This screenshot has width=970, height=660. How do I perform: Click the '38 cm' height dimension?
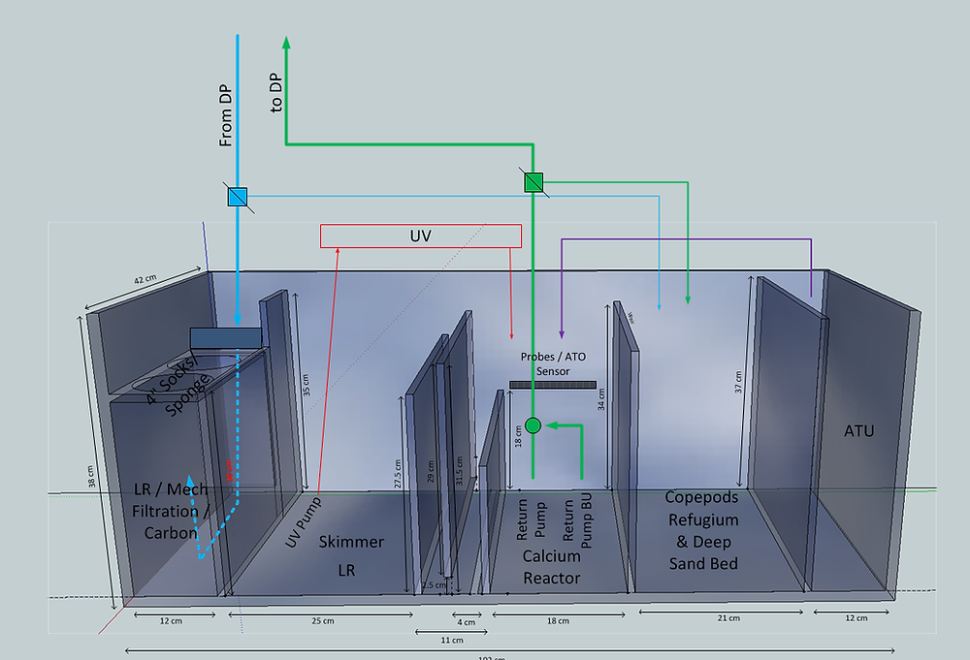click(x=91, y=477)
